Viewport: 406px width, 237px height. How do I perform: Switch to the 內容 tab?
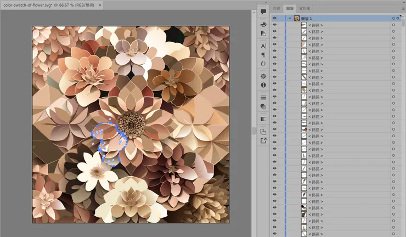coord(277,9)
